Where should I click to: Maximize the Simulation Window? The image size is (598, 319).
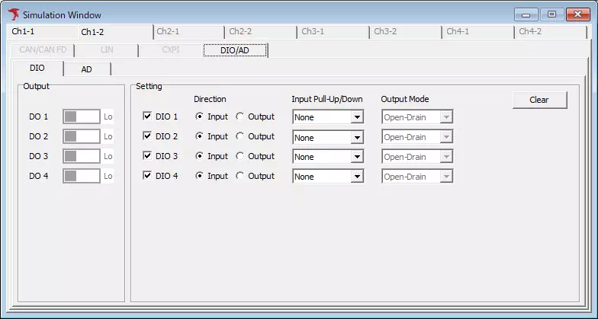pos(551,14)
